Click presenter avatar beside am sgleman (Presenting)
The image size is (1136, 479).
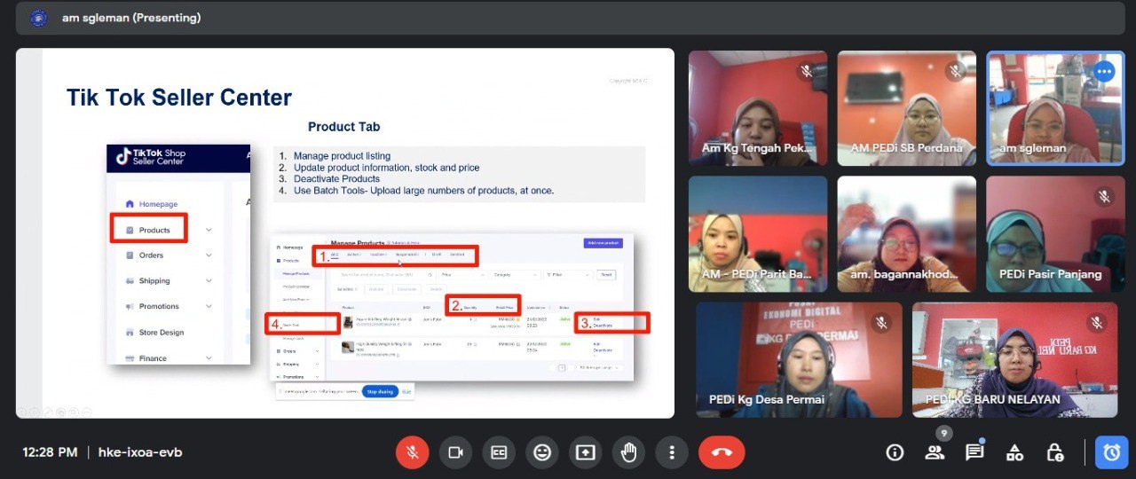[38, 18]
